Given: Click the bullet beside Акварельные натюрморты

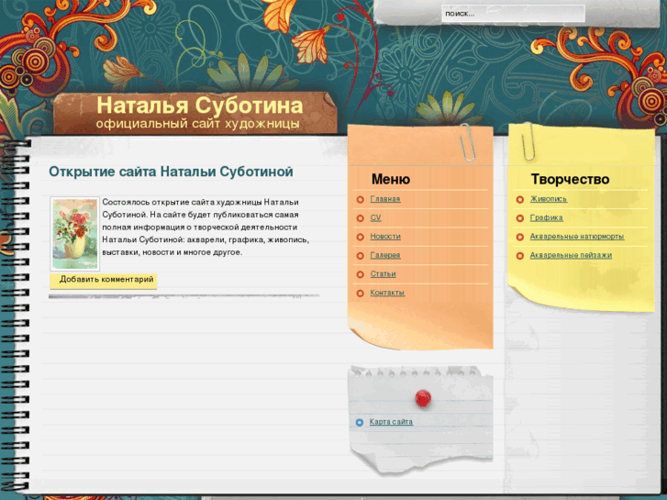Looking at the screenshot, I should pos(520,237).
